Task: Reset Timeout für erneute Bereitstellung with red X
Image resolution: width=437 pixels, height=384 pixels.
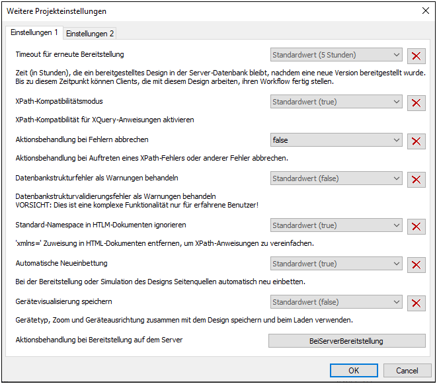Action: click(x=416, y=56)
